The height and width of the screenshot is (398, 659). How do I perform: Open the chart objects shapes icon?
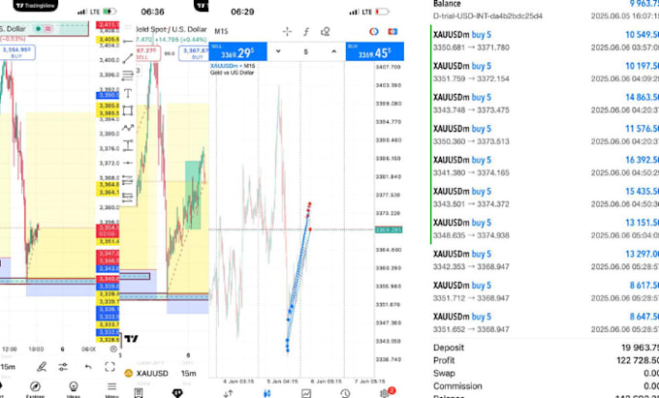(x=326, y=32)
